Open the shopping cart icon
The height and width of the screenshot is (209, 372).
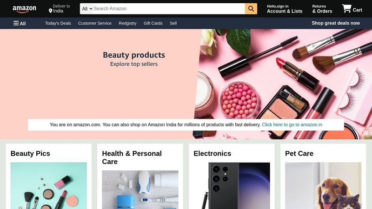346,8
